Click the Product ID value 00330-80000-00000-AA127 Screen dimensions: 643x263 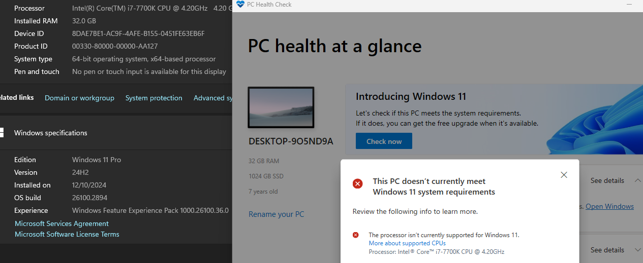pos(115,46)
